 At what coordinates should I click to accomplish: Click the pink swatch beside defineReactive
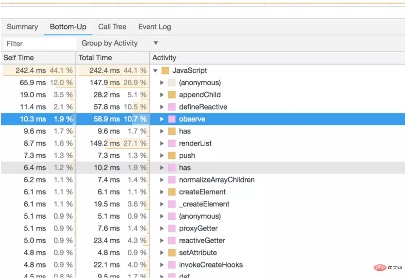click(x=172, y=107)
